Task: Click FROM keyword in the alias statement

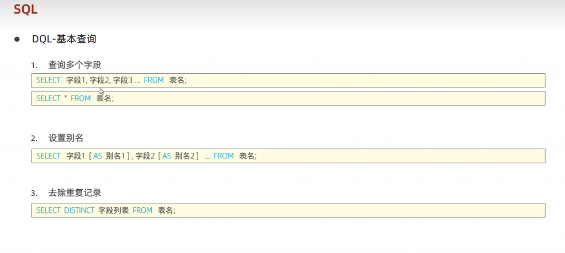Action: coord(223,156)
